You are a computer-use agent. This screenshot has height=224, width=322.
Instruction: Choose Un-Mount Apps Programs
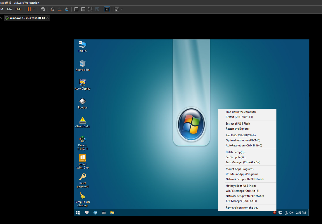pyautogui.click(x=247, y=174)
